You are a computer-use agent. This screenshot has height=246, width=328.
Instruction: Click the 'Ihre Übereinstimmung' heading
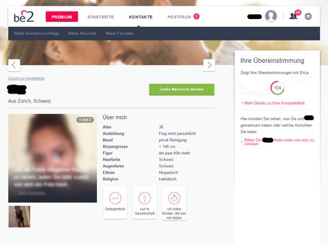click(x=273, y=61)
